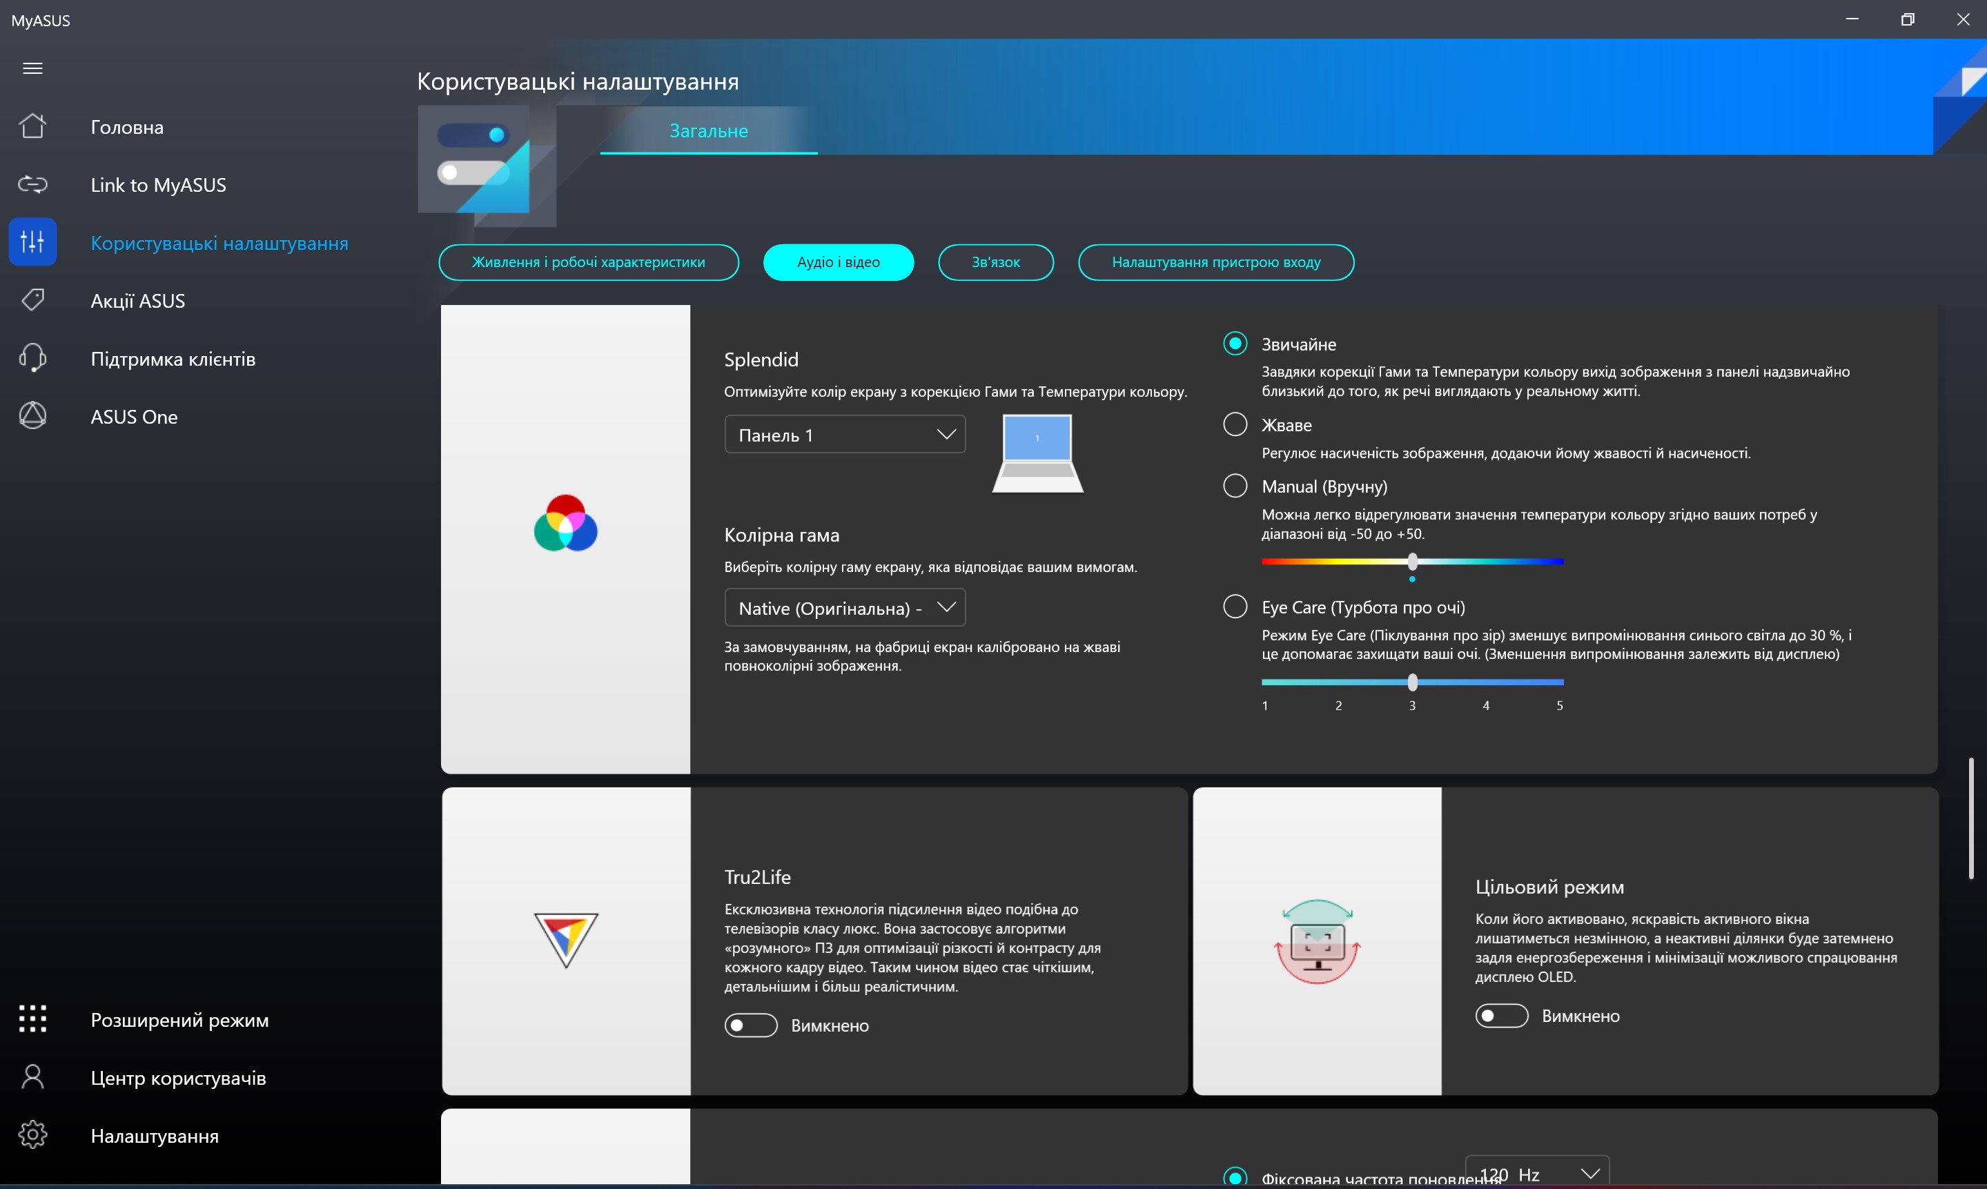Open Налаштування пристрою входу section
Screen dimensions: 1987x1189
[x=1215, y=262]
